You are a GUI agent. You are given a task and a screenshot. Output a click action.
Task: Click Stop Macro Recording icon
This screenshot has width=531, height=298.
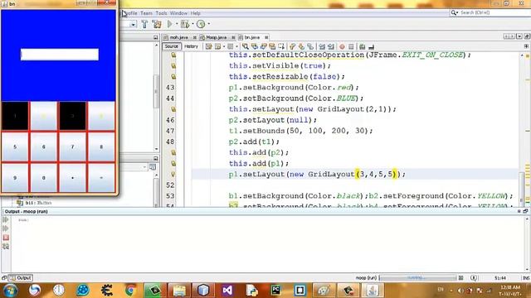(351, 46)
